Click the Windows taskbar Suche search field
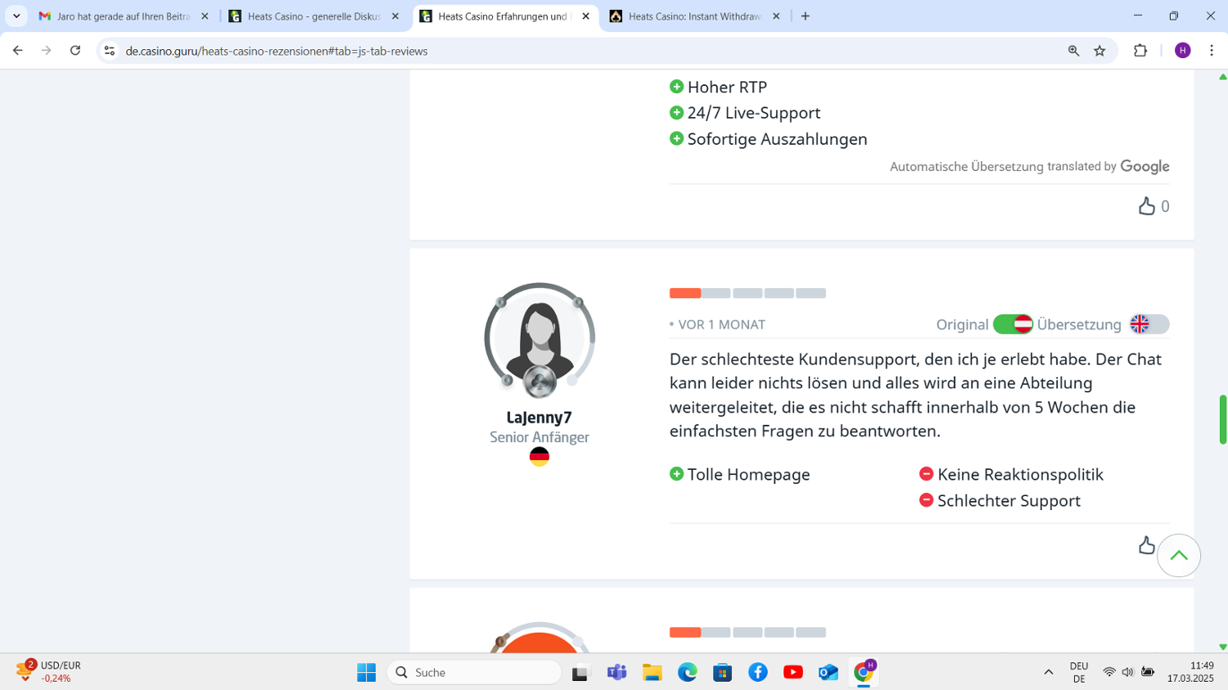Image resolution: width=1228 pixels, height=690 pixels. 475,672
